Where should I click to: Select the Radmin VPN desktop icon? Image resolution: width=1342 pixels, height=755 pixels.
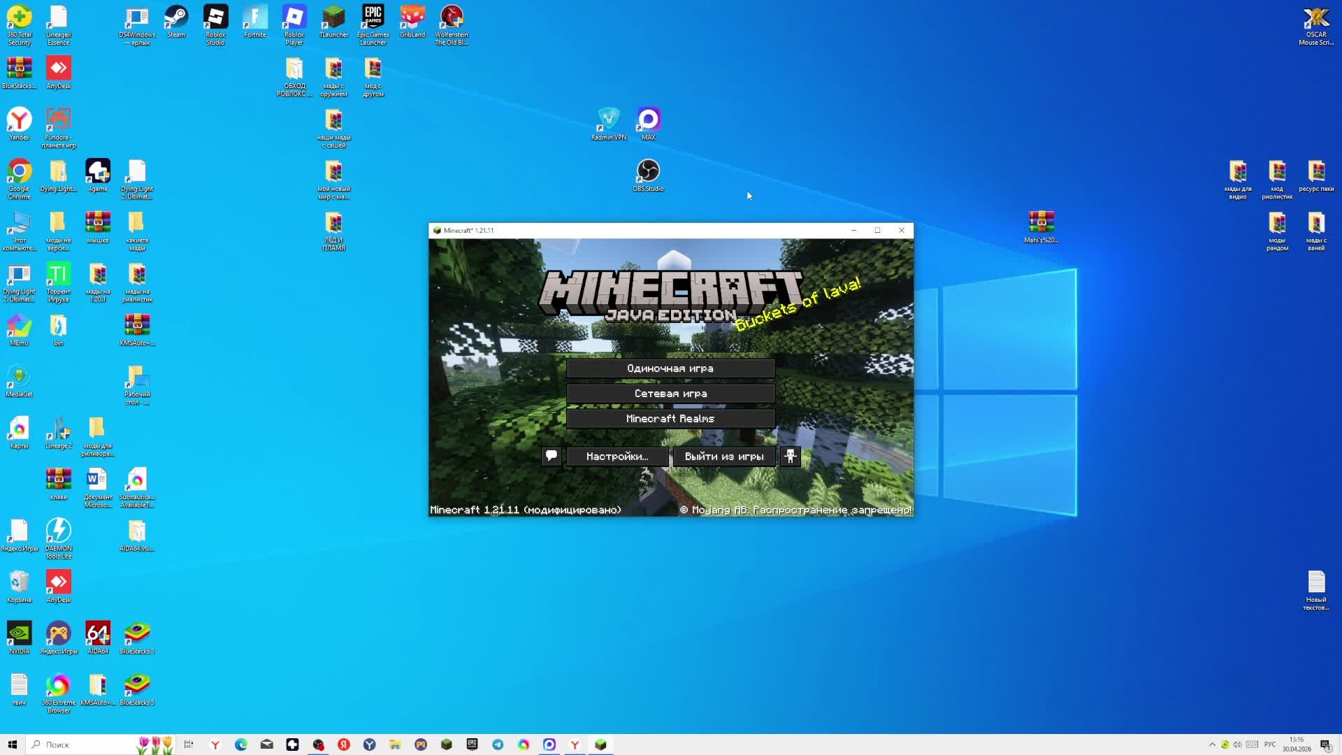609,124
